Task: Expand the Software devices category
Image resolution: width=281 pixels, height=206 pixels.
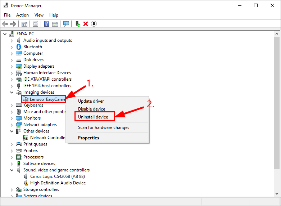Action: tap(12, 164)
